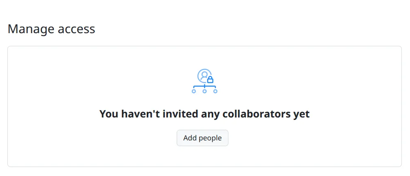This screenshot has width=410, height=176.
Task: Click the word "people" on the button
Action: pos(211,138)
